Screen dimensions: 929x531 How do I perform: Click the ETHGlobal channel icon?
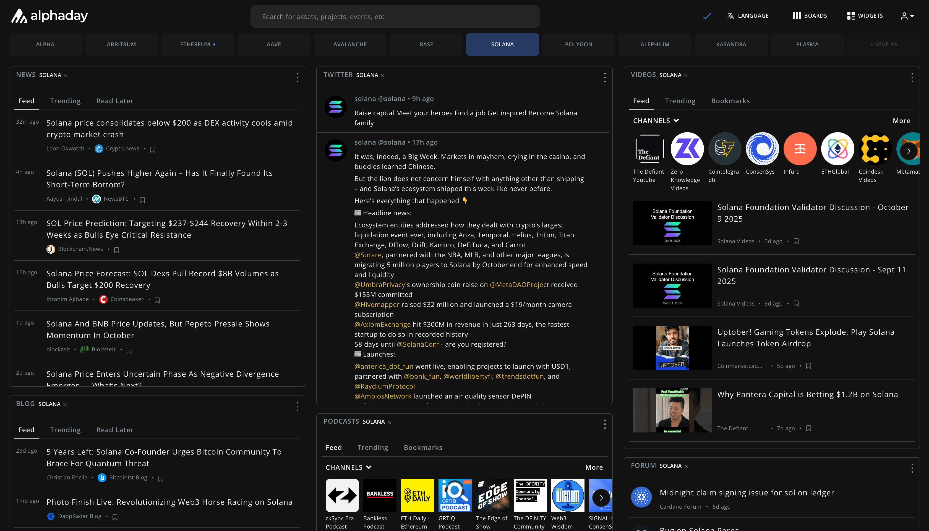[x=837, y=149]
